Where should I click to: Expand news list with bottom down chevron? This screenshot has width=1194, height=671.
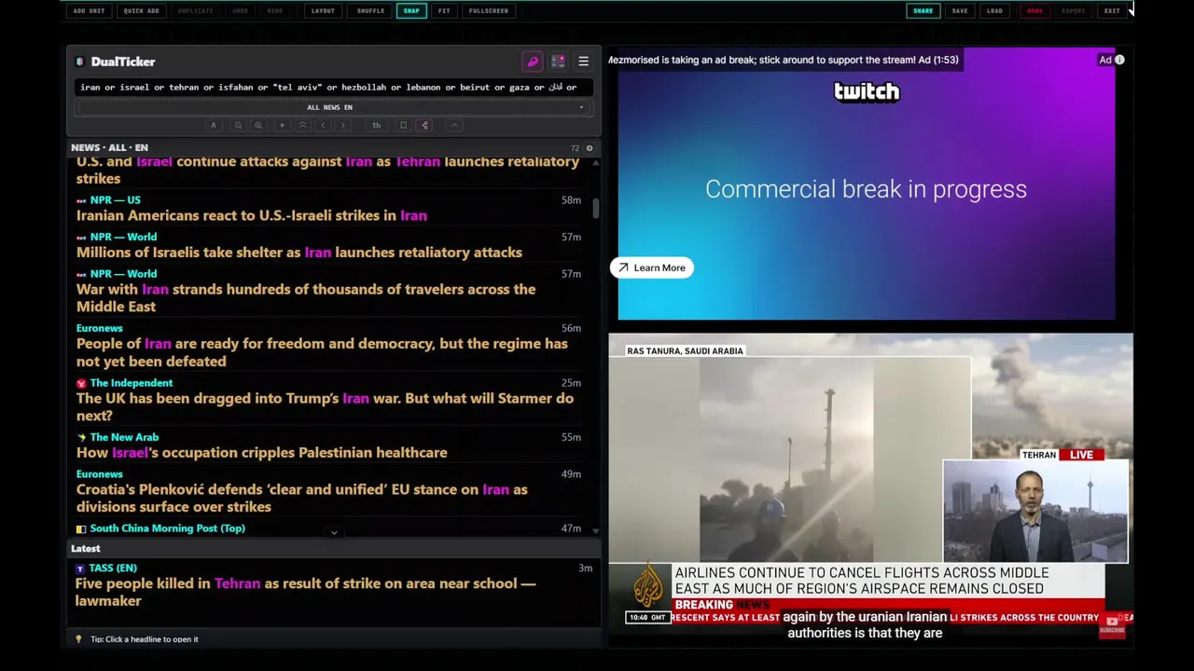coord(334,533)
